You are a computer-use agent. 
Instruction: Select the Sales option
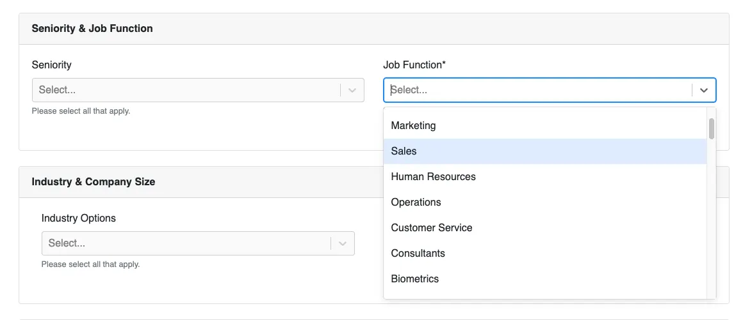(545, 151)
